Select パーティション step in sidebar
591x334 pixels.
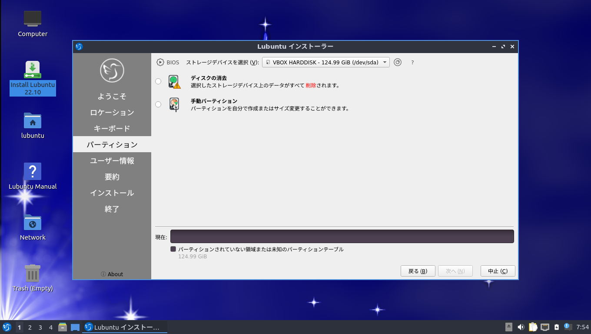click(x=112, y=144)
